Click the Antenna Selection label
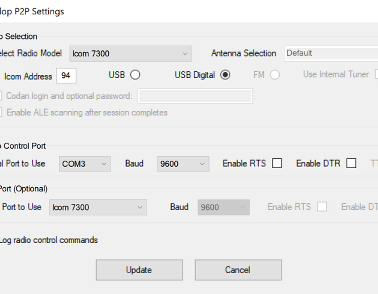 (244, 53)
